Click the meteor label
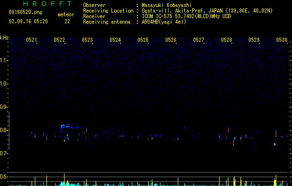This screenshot has height=186, width=292. pyautogui.click(x=66, y=14)
